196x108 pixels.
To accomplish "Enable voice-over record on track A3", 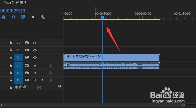I will click(50, 80).
